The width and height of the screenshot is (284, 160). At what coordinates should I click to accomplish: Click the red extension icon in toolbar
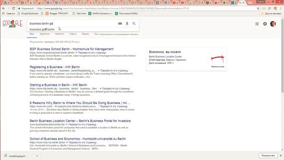(x=275, y=8)
